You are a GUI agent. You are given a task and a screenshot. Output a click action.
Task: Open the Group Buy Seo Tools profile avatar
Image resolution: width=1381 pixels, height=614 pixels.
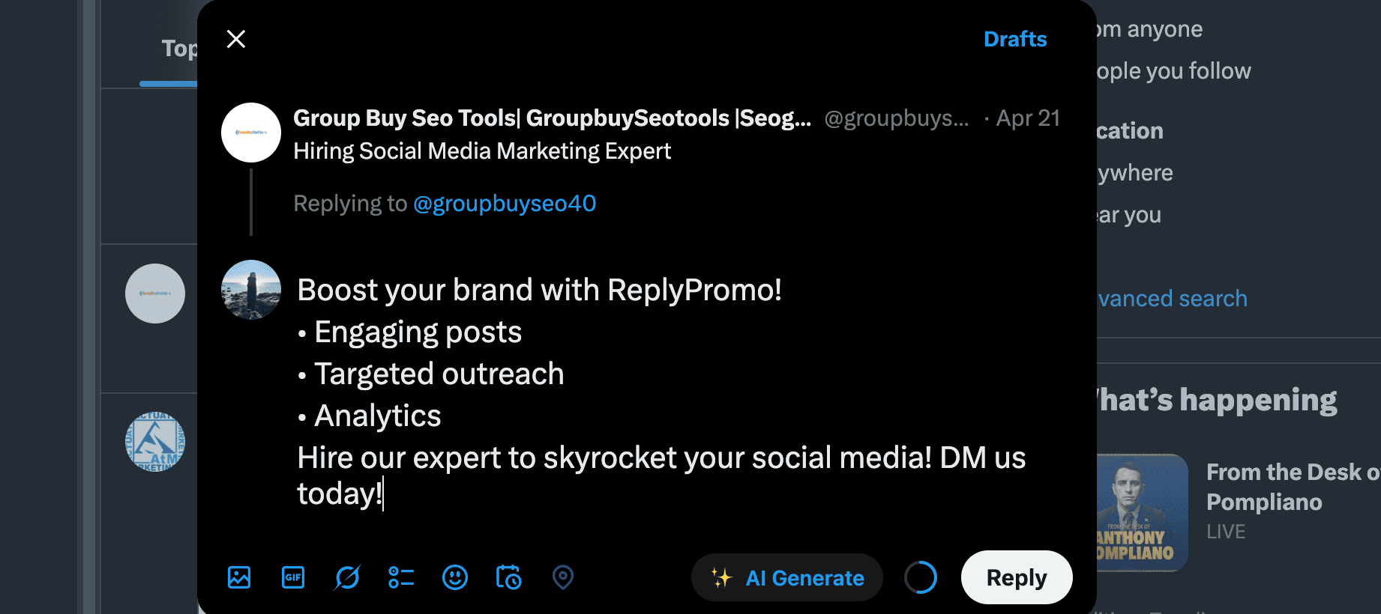[251, 133]
